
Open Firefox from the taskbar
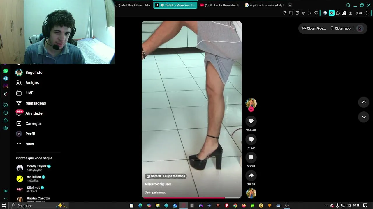[x=244, y=206]
